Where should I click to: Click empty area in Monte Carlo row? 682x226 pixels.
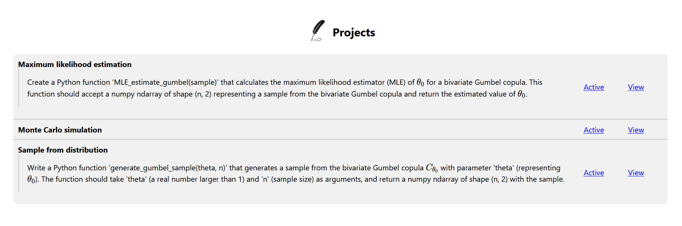click(x=341, y=130)
